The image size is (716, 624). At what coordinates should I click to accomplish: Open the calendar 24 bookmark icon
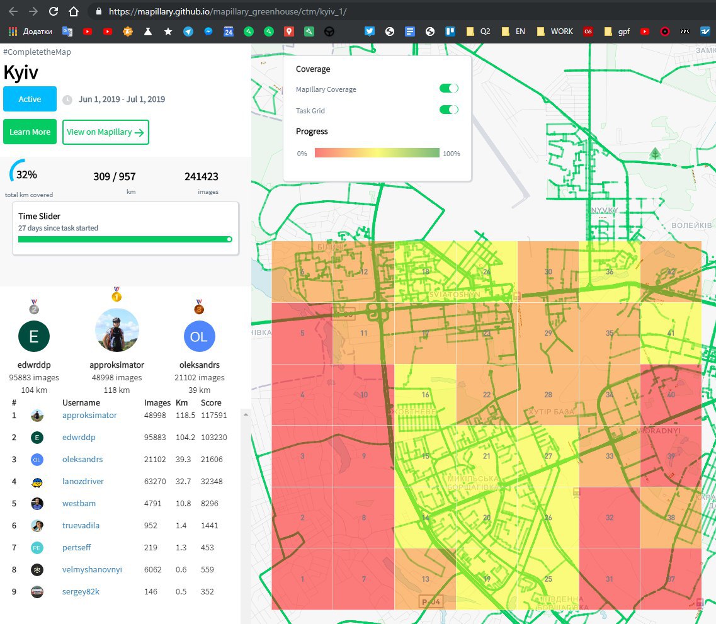pos(229,31)
